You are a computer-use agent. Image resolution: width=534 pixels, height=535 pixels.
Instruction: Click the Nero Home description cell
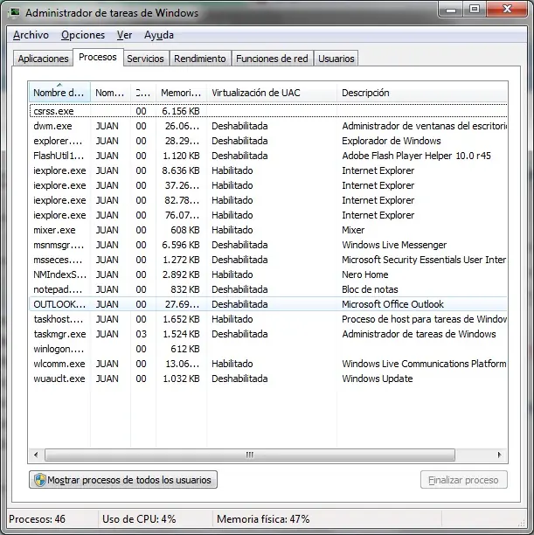click(365, 274)
